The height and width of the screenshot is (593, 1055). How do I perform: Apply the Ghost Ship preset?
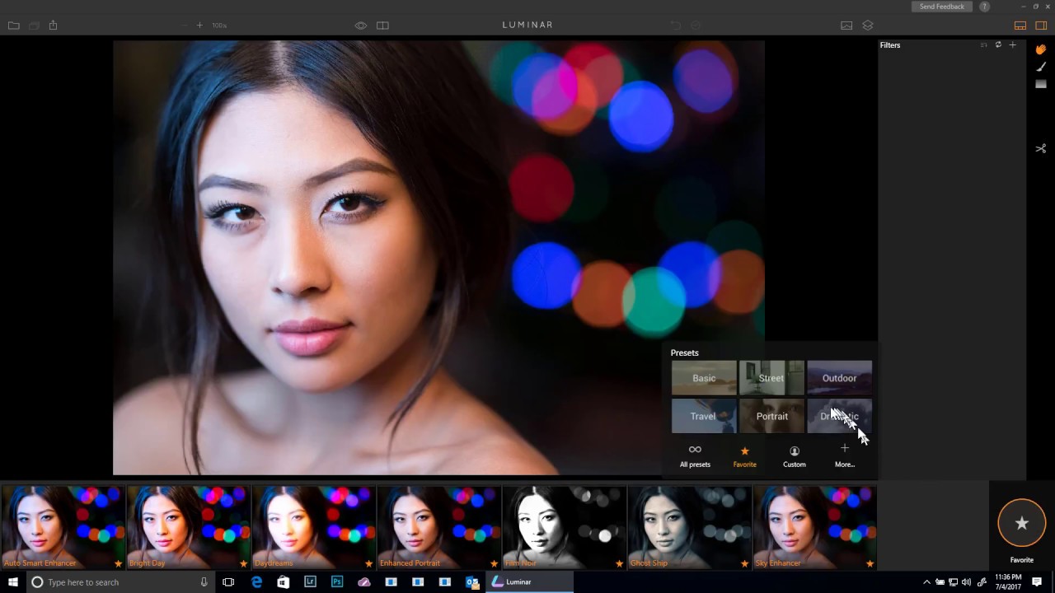point(689,527)
